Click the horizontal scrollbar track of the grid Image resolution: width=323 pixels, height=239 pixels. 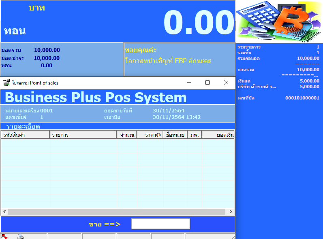tap(118, 212)
